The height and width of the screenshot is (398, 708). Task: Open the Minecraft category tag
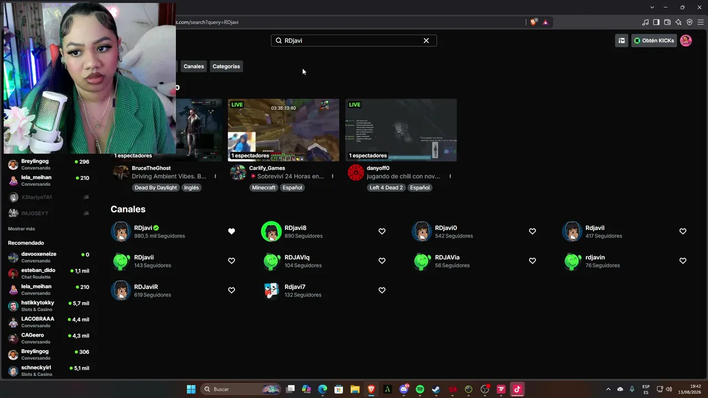click(264, 187)
